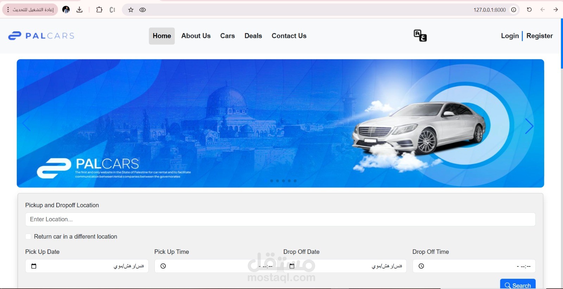Open the language translate icon
Viewport: 563px width, 289px height.
420,36
